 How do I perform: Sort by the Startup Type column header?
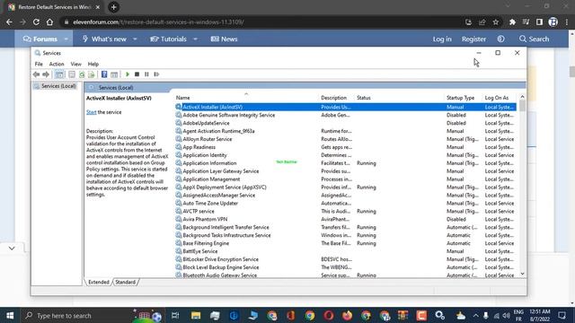(460, 98)
